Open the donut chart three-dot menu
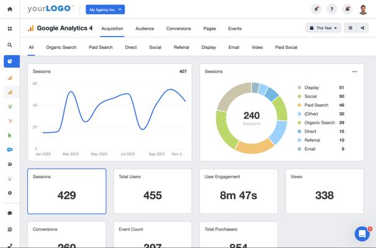376x248 pixels. pos(354,71)
